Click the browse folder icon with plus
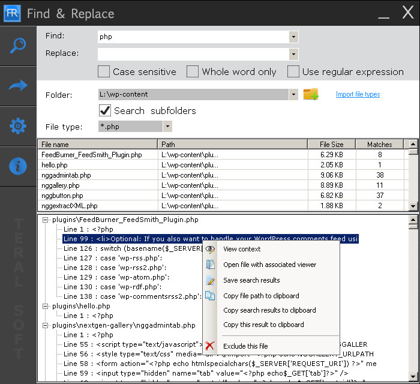 click(310, 94)
